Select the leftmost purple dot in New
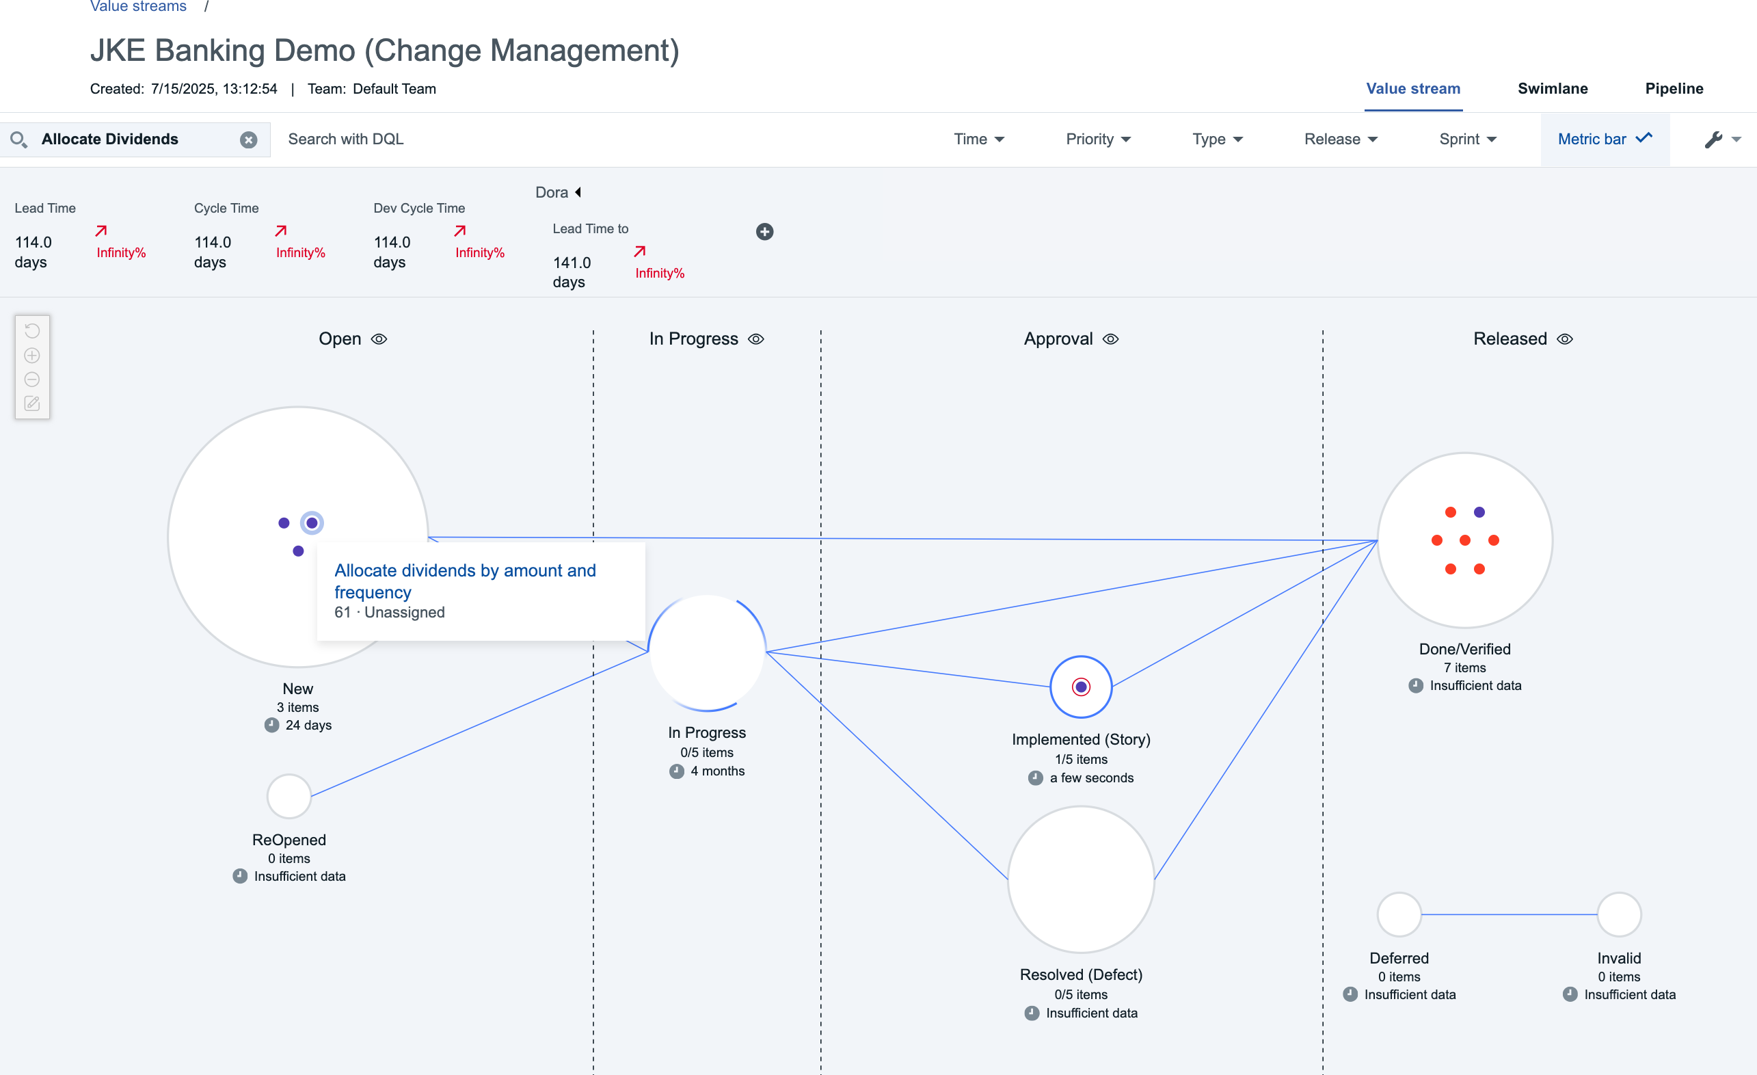This screenshot has height=1075, width=1757. pyautogui.click(x=284, y=523)
